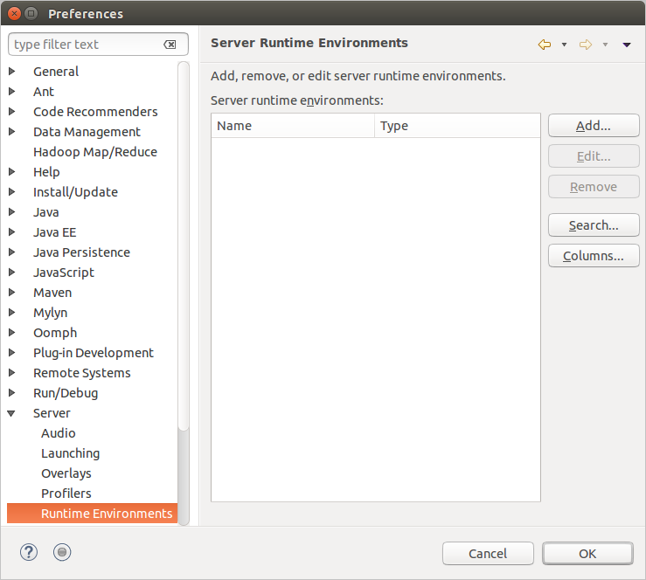Sort by the Type column header
This screenshot has width=646, height=580.
[x=457, y=126]
